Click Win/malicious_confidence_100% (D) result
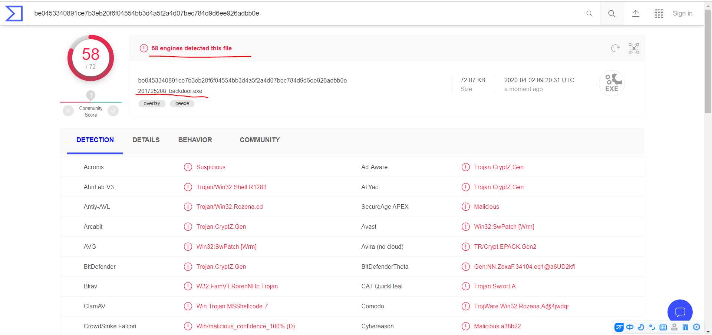 click(x=246, y=326)
